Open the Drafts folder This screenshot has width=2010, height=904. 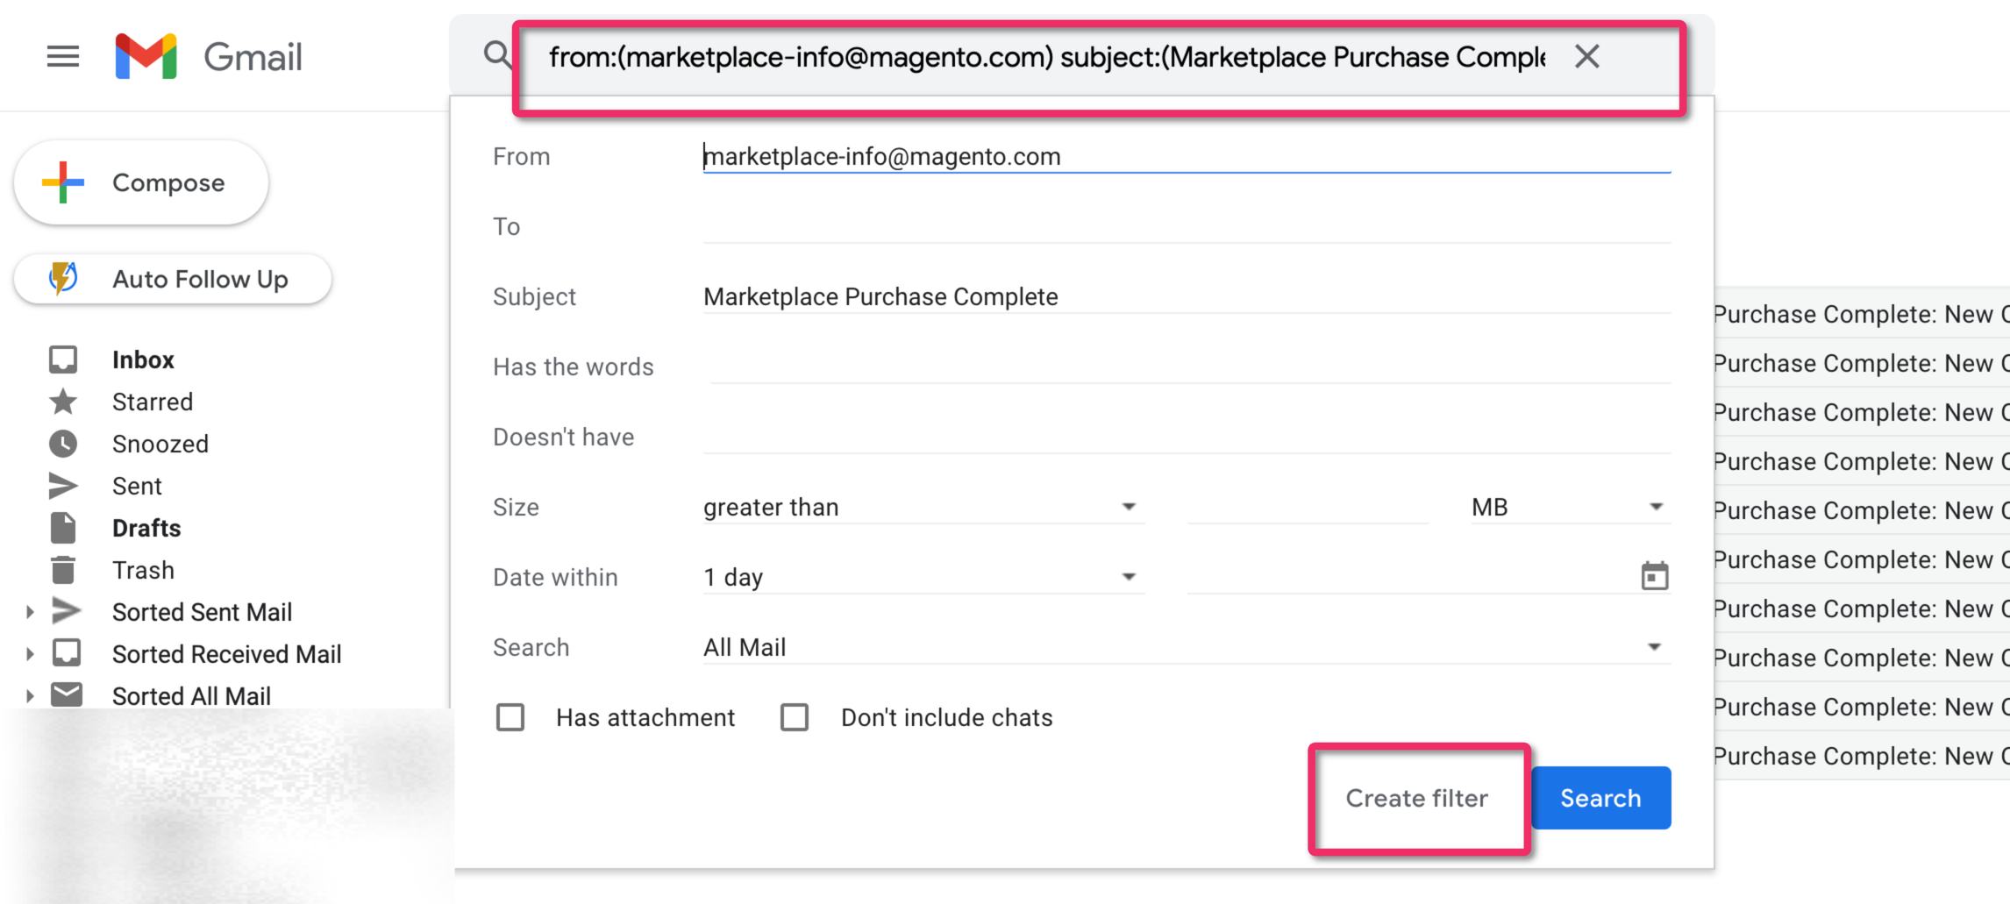coord(146,528)
